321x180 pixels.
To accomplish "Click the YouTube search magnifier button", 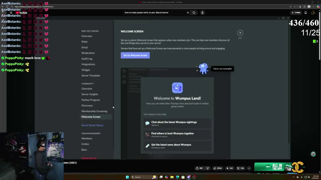I will [x=194, y=12].
